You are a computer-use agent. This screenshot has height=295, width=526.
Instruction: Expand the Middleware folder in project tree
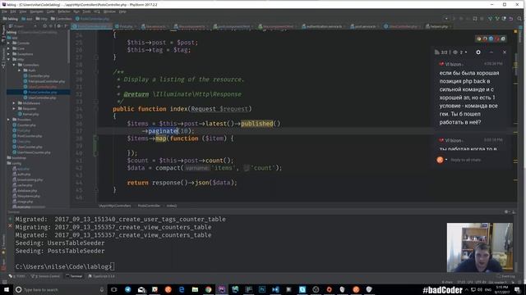tap(14, 103)
